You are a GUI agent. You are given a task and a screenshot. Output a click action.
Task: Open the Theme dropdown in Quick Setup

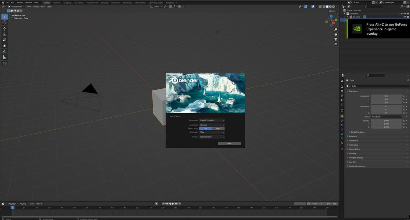point(211,136)
